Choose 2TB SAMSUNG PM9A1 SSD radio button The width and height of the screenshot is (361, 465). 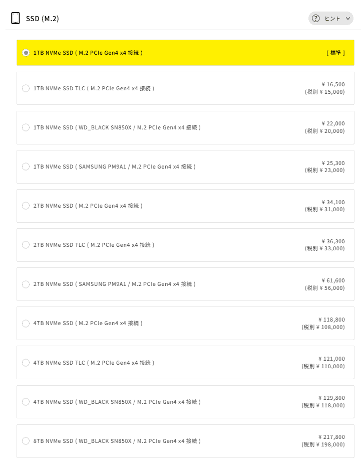26,284
